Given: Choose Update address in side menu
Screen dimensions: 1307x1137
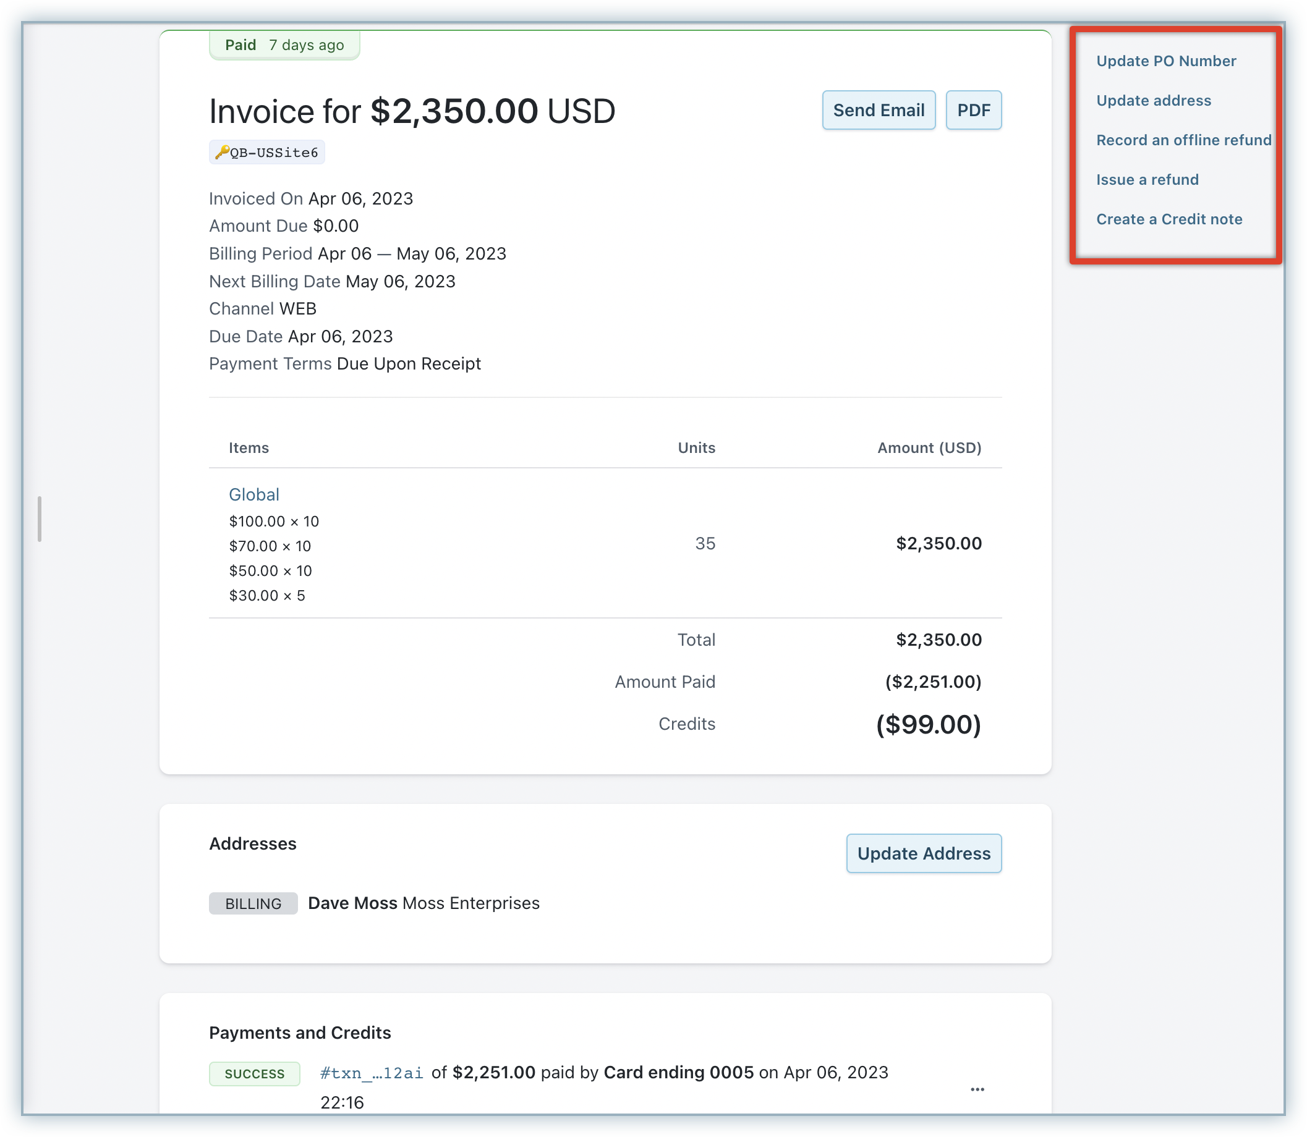Looking at the screenshot, I should 1153,100.
